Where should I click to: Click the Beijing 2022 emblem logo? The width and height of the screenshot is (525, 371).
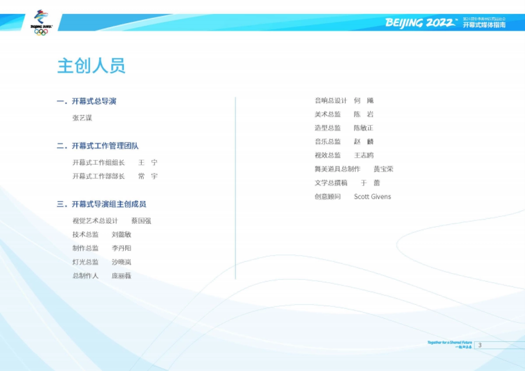pos(40,17)
